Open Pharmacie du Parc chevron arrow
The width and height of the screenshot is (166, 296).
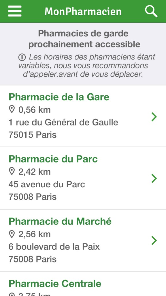pos(154,178)
